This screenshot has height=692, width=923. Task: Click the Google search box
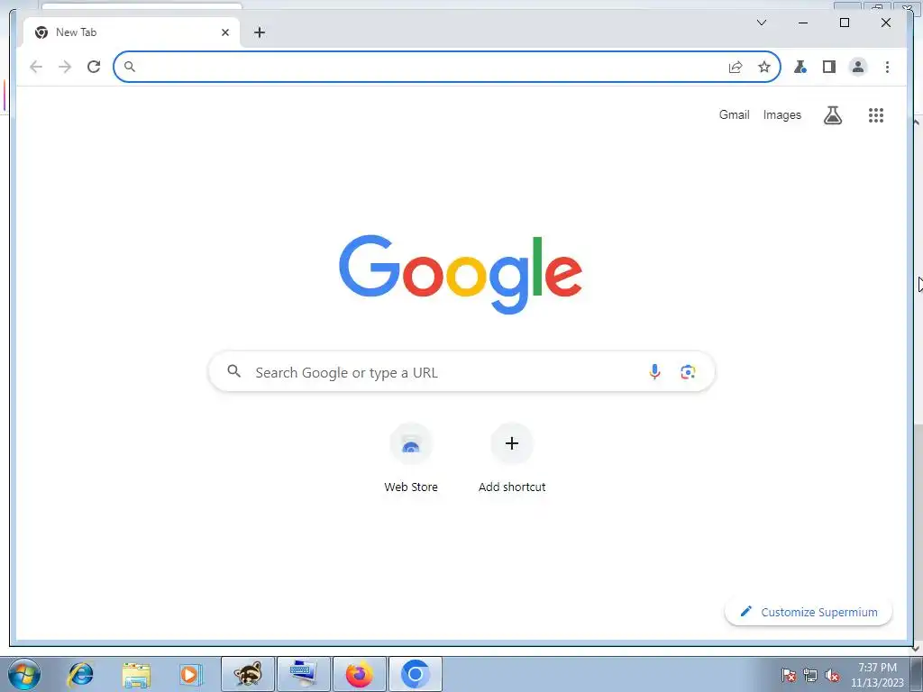(461, 372)
